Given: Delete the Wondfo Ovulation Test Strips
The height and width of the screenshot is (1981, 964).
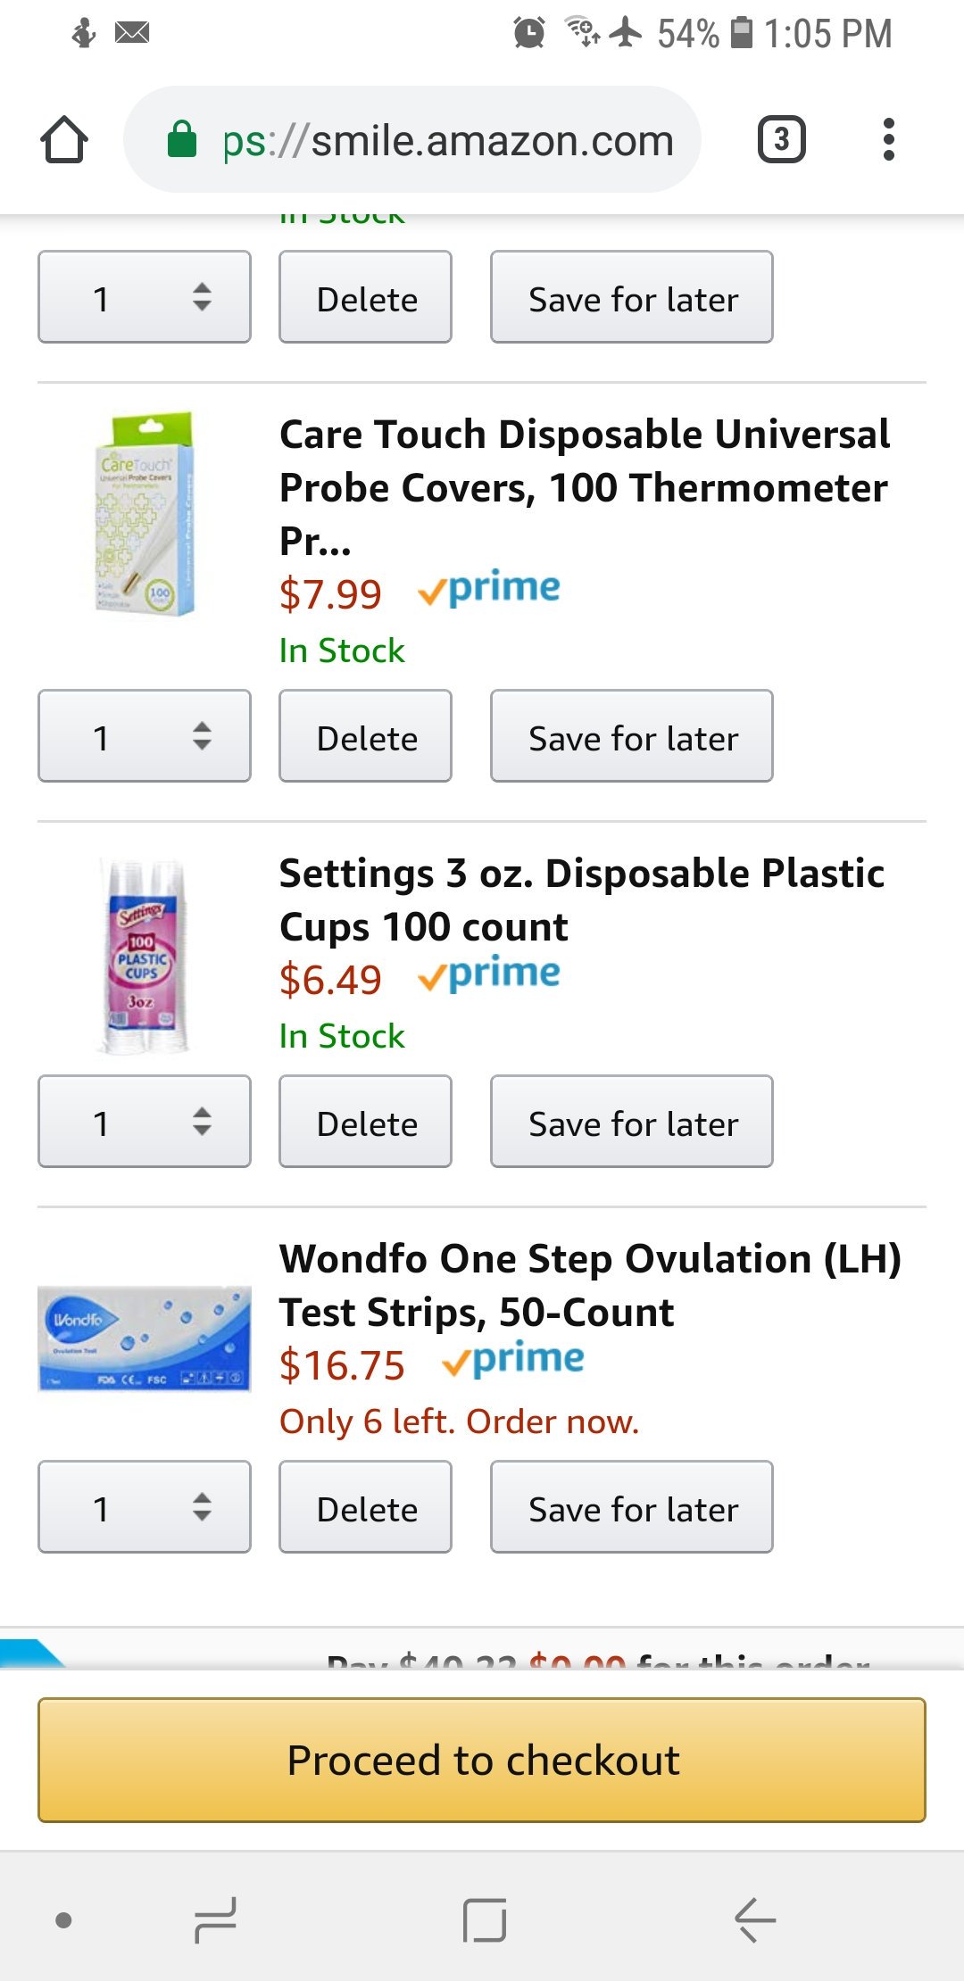Looking at the screenshot, I should point(366,1507).
